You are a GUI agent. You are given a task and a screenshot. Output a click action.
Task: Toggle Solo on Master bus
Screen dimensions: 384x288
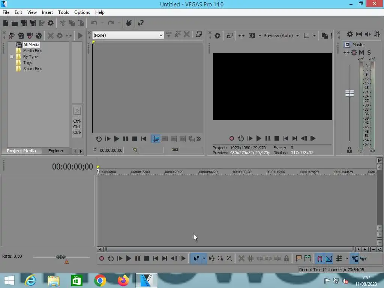[369, 52]
